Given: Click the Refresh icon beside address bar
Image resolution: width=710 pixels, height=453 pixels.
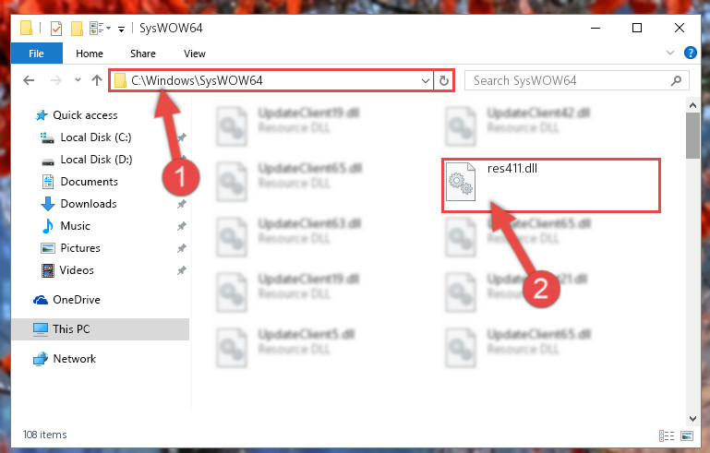Looking at the screenshot, I should (x=444, y=80).
